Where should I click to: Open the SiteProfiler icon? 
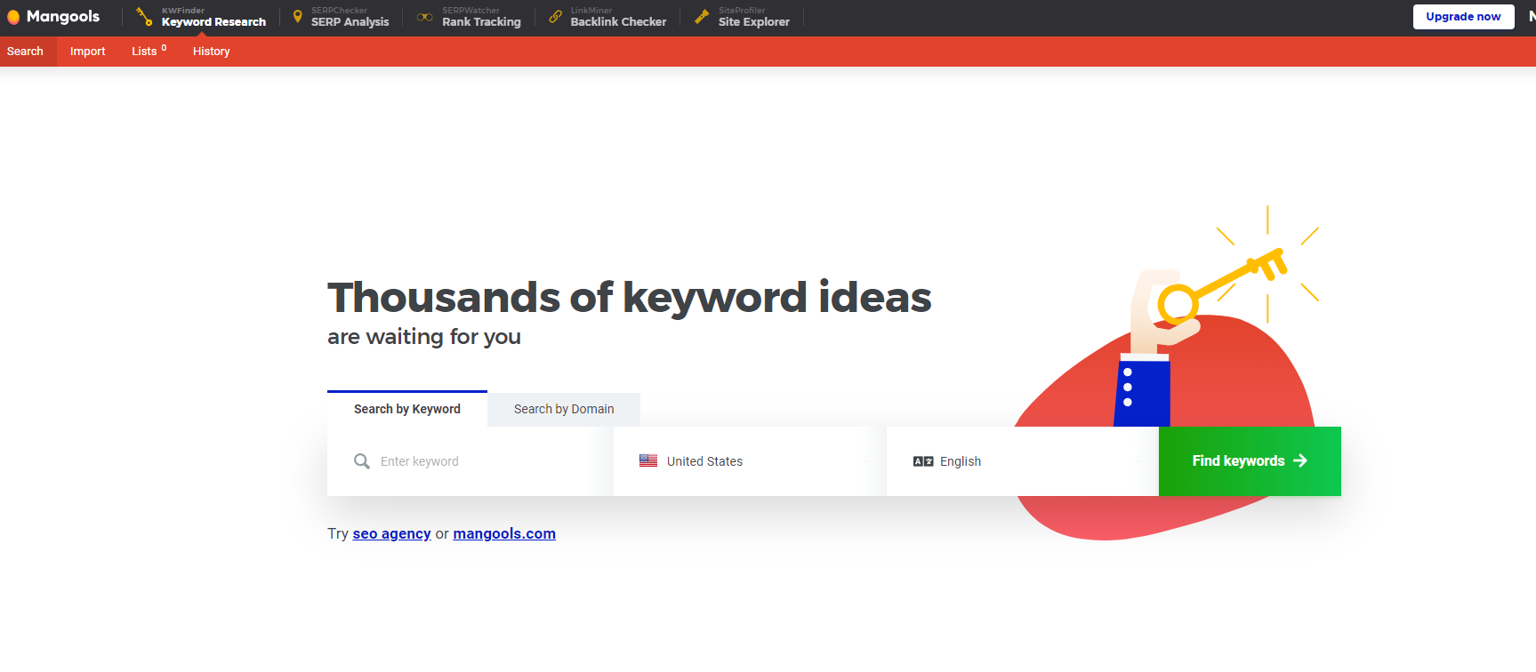(x=702, y=17)
